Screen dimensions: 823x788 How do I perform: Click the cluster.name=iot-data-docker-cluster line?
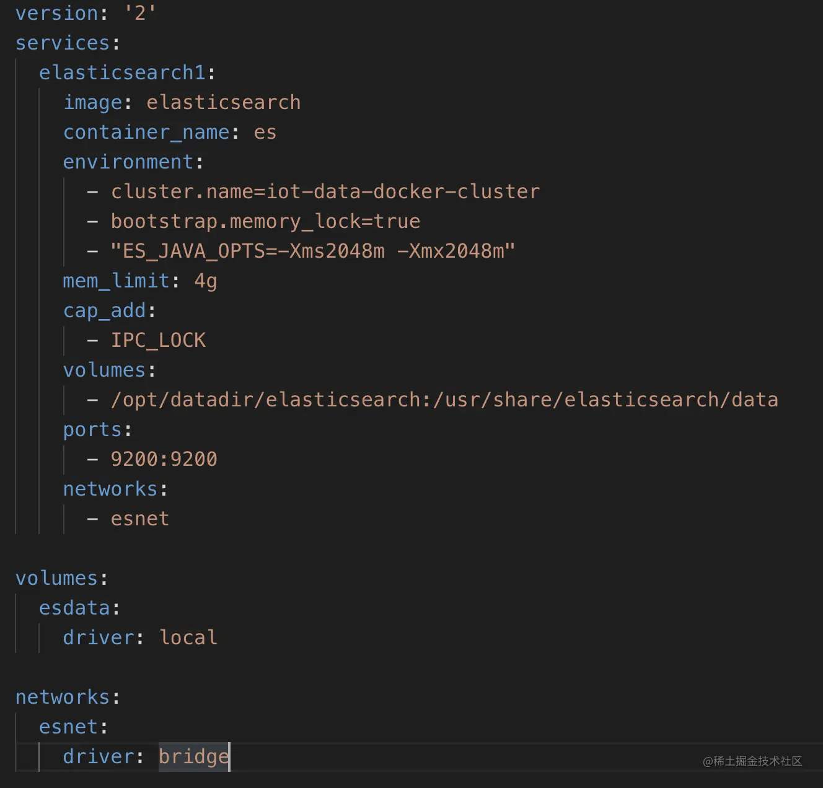325,191
